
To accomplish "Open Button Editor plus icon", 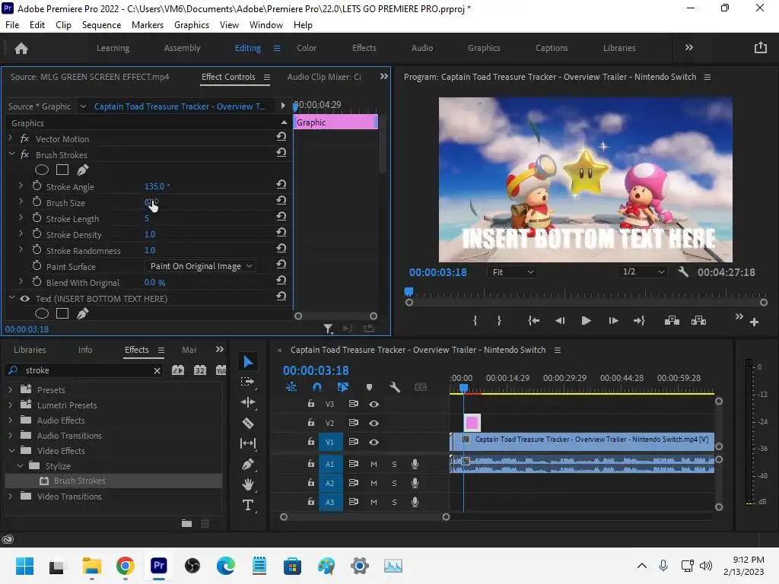I will tap(754, 322).
